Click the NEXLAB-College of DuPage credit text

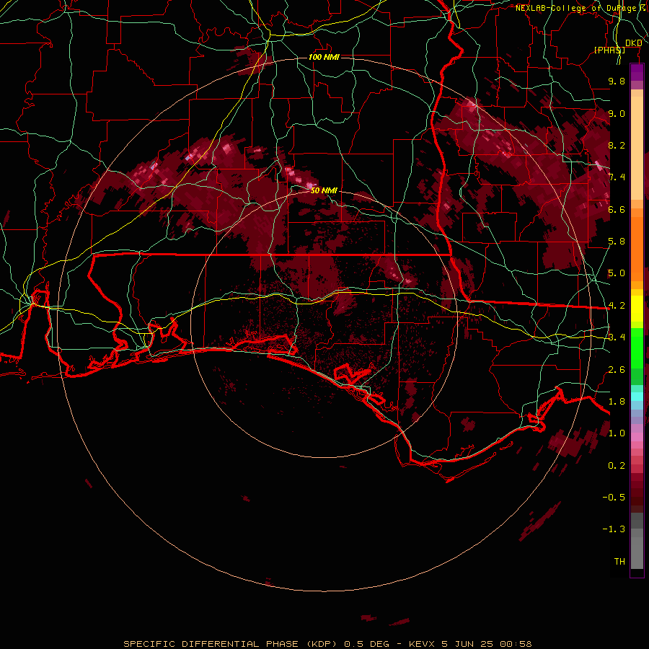[581, 8]
